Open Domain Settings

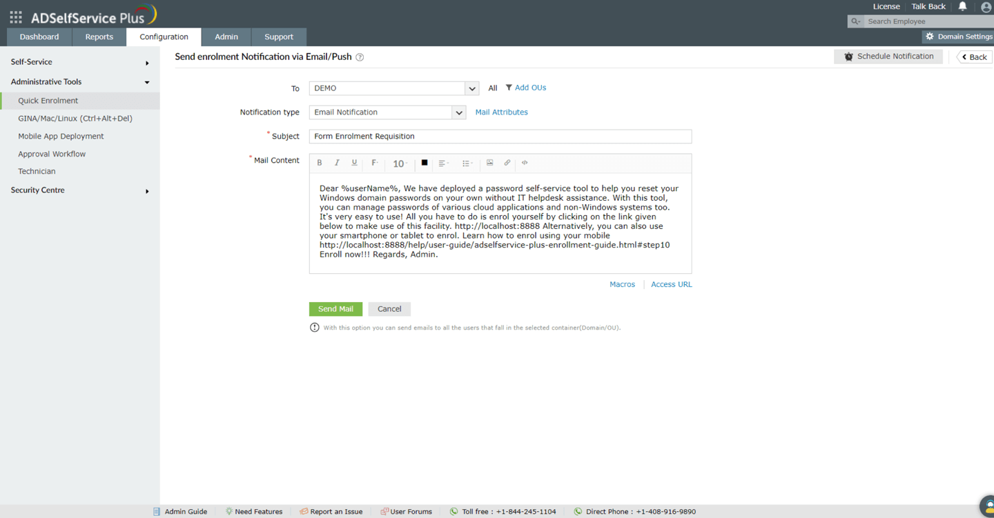pos(958,37)
